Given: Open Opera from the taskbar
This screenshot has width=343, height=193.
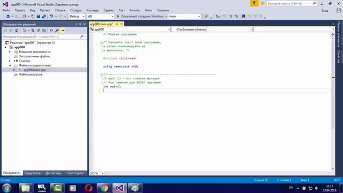Looking at the screenshot, I should tap(88, 188).
